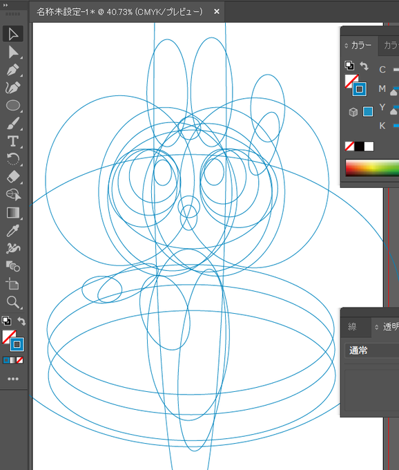Click the C slider track

coord(396,70)
